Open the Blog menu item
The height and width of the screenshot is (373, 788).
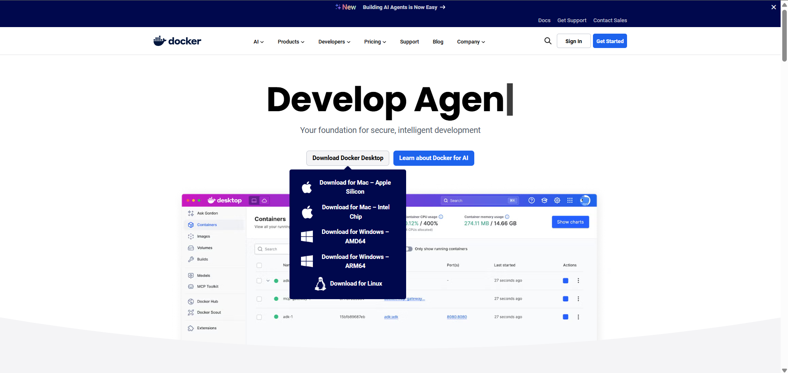[438, 42]
